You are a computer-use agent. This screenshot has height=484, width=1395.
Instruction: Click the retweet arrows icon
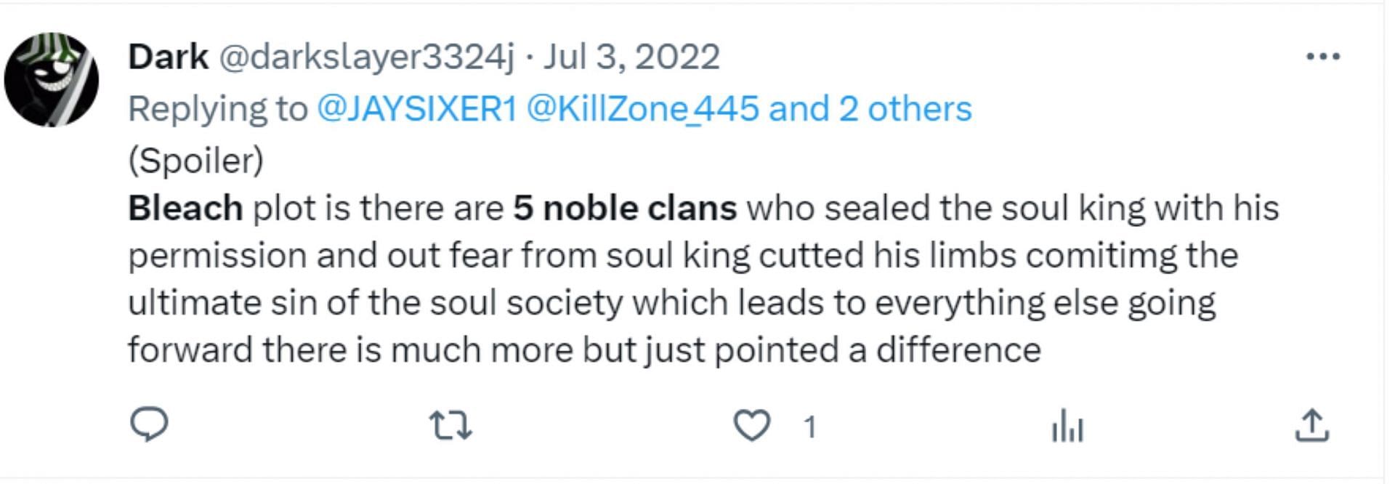(x=450, y=426)
